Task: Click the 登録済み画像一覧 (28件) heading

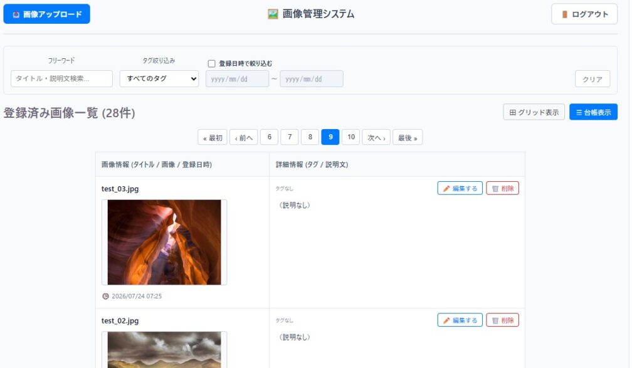Action: [x=69, y=113]
